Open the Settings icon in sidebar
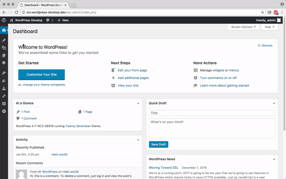 [4, 104]
